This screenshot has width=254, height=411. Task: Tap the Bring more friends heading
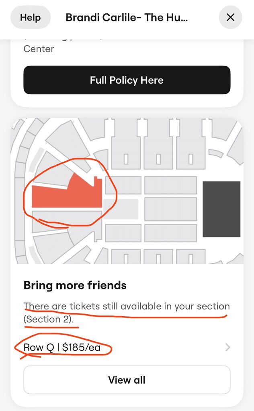click(x=74, y=285)
